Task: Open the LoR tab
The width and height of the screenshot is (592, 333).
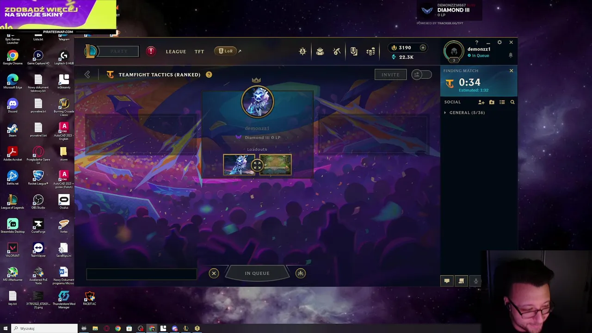Action: click(x=226, y=51)
